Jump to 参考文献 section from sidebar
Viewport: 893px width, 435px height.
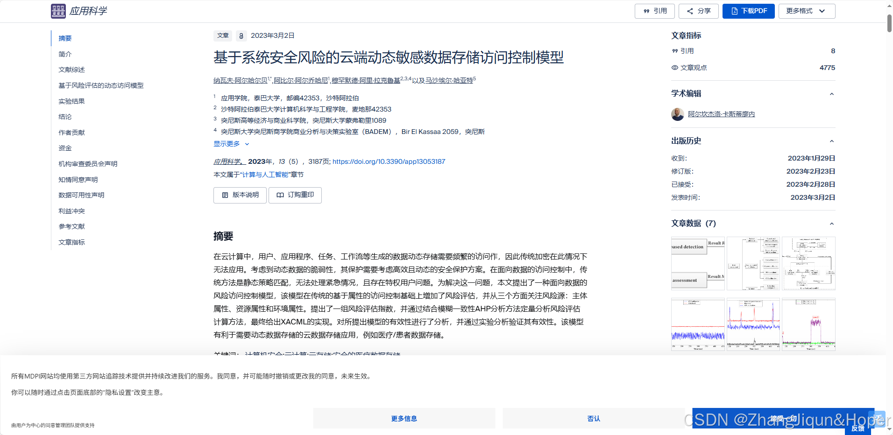point(71,226)
